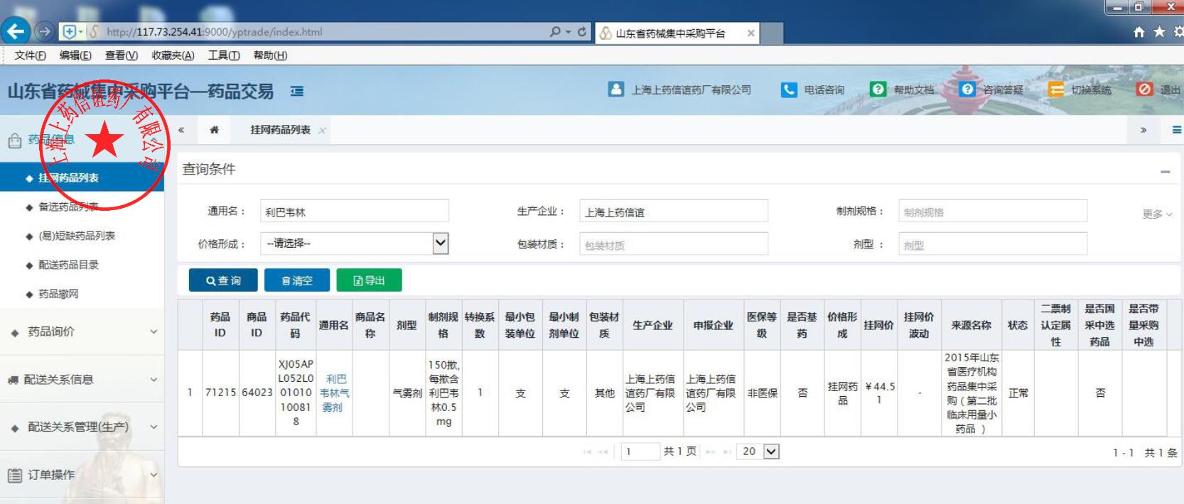Viewport: 1184px width, 504px height.
Task: Select the 挂网药品列表 tab
Action: [280, 130]
